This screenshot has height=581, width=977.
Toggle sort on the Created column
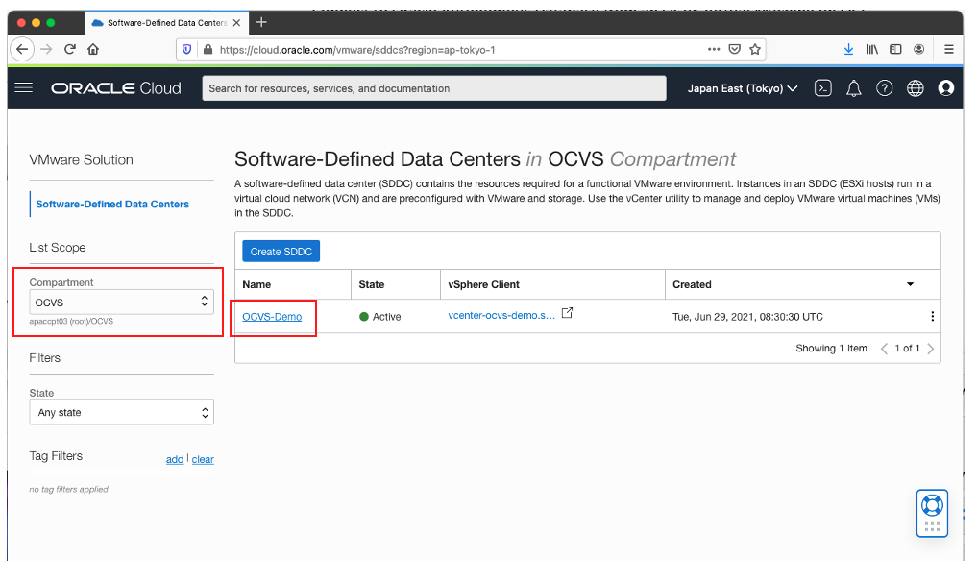tap(909, 284)
